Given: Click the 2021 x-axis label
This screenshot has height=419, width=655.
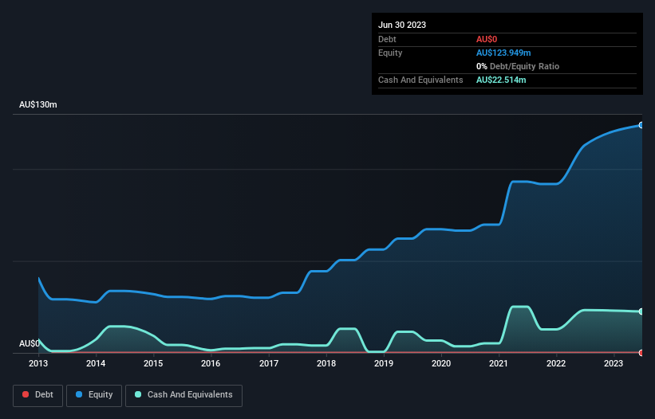Looking at the screenshot, I should coord(499,363).
